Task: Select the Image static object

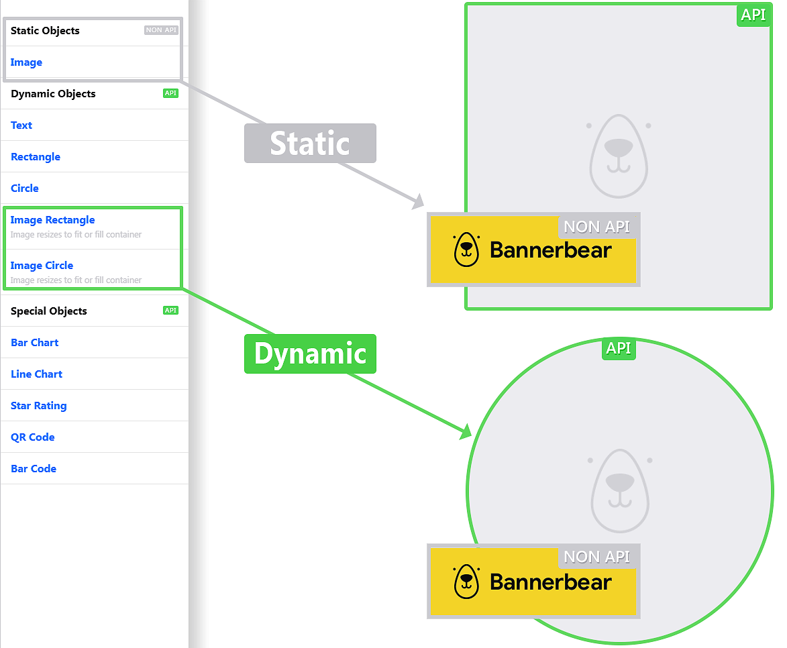Action: [27, 62]
